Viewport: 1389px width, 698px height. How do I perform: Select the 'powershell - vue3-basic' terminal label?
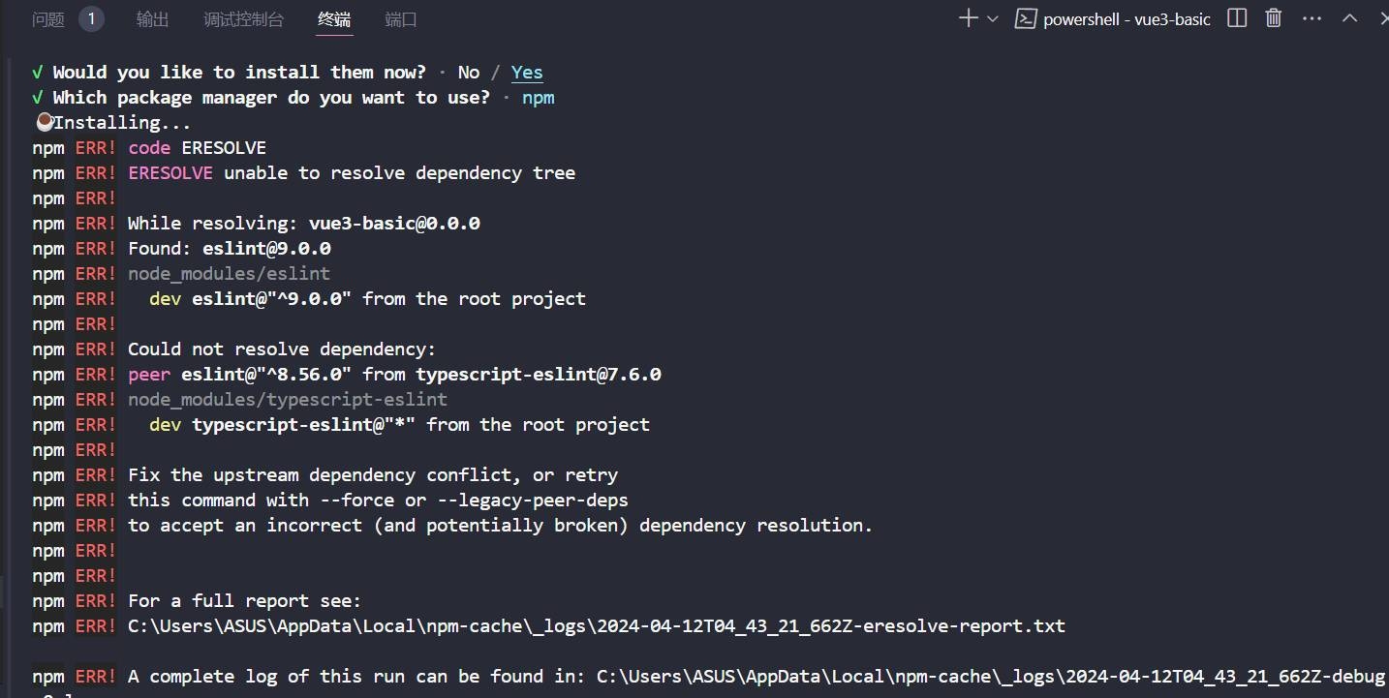coord(1127,19)
